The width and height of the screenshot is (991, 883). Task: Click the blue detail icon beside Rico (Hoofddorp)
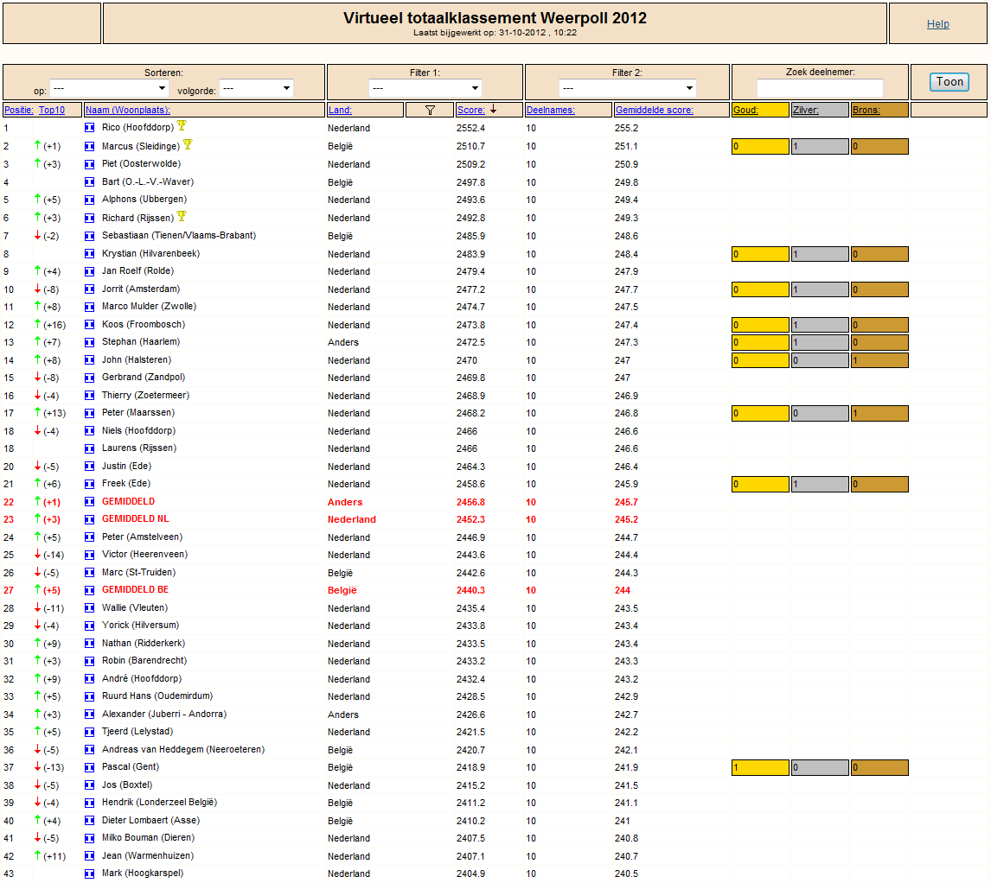point(90,128)
